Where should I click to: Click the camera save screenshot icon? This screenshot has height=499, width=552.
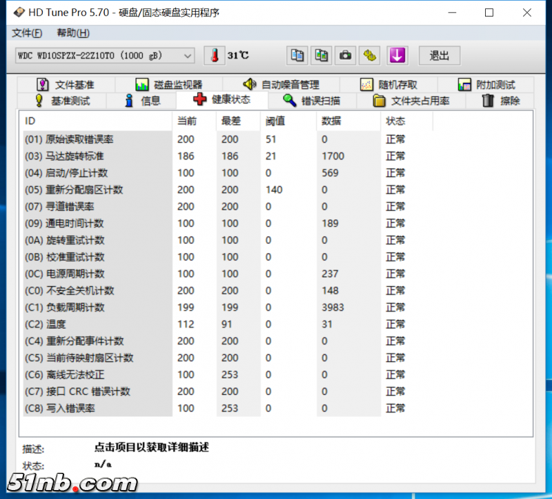click(345, 56)
